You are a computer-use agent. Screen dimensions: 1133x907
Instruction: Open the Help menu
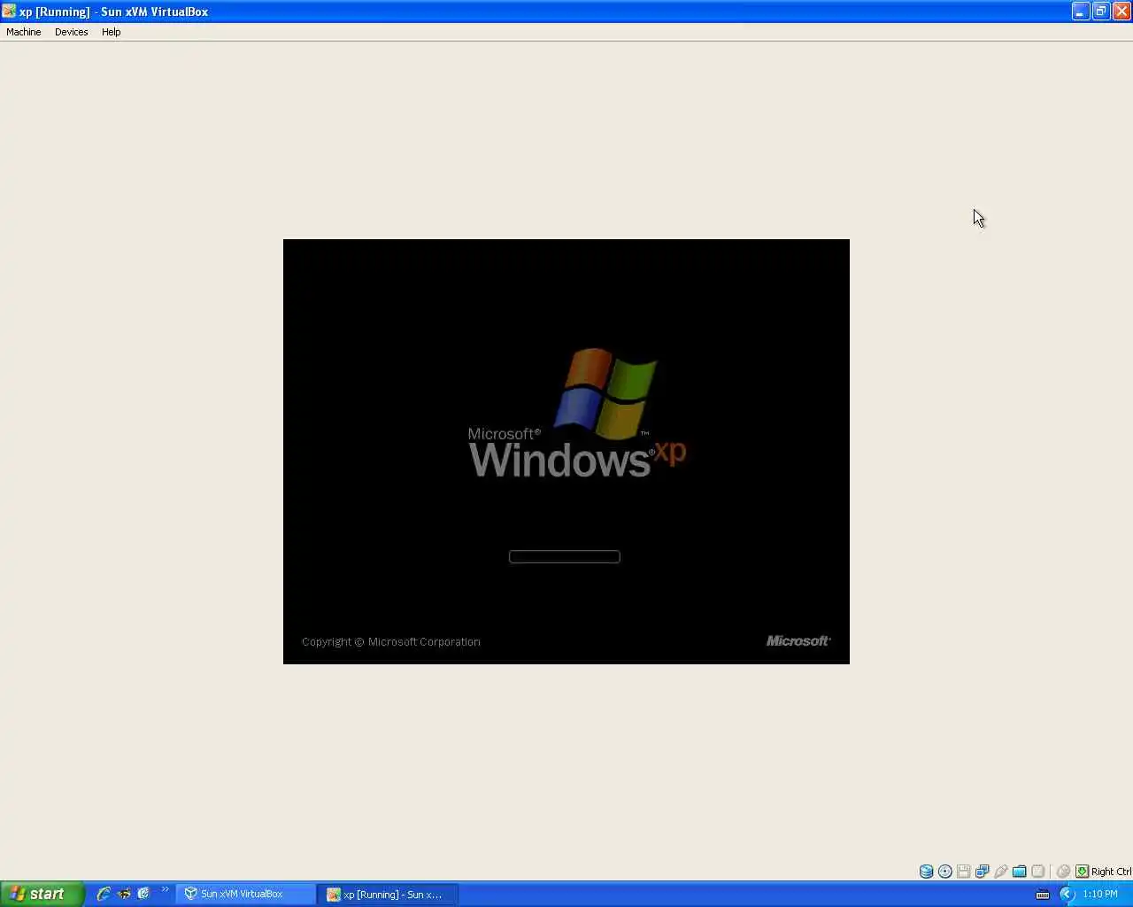pyautogui.click(x=111, y=32)
